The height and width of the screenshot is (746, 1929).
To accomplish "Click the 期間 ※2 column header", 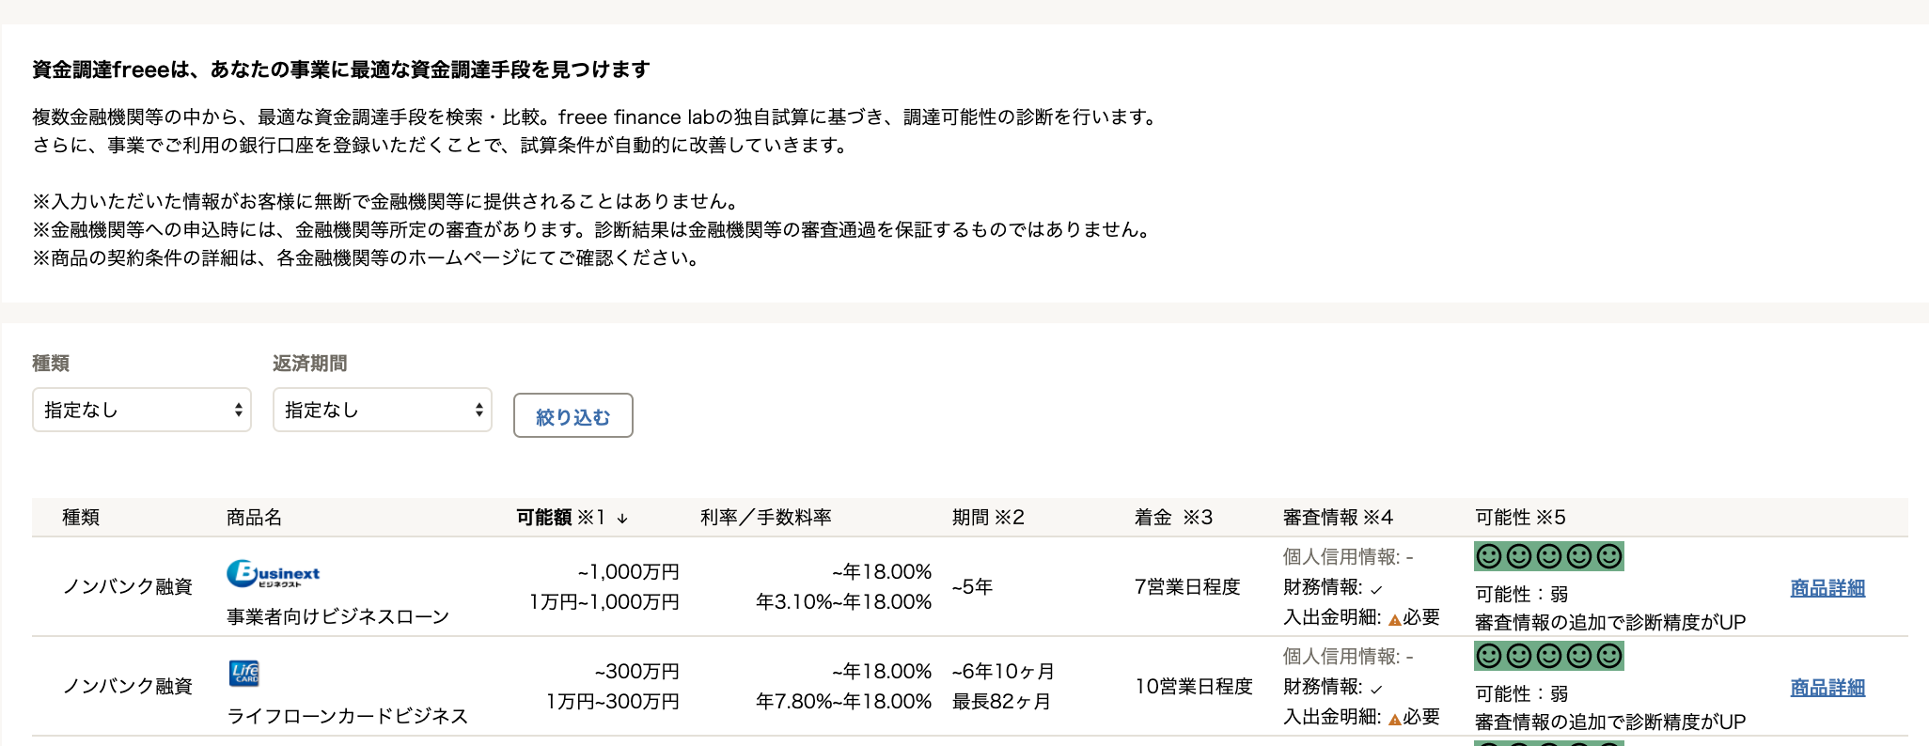I will tap(988, 517).
